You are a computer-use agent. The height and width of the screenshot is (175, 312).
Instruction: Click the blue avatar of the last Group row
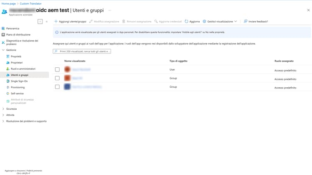(x=67, y=87)
